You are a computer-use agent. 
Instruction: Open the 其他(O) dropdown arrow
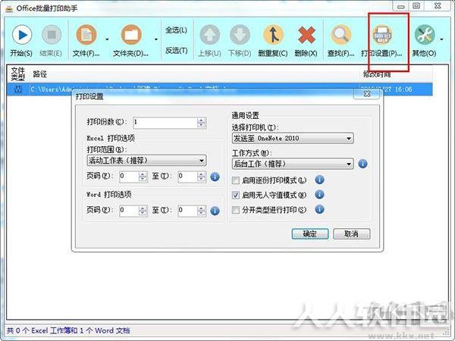click(441, 39)
